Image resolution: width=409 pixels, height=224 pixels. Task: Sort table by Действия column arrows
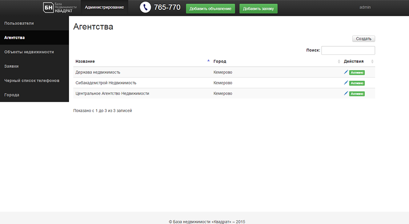tap(372, 61)
